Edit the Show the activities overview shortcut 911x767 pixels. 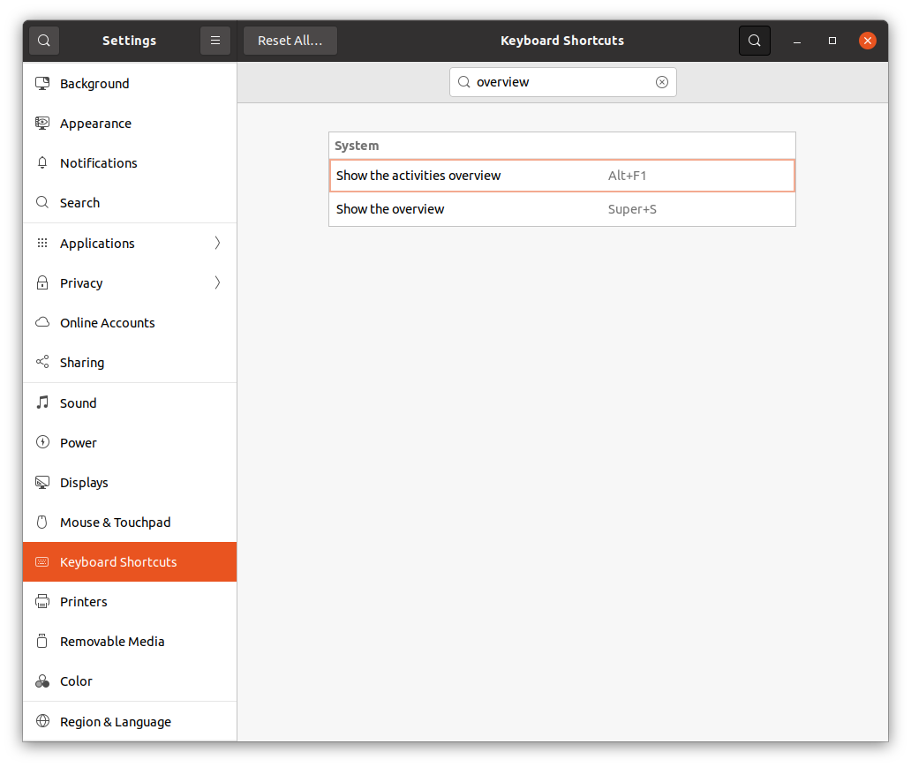[x=561, y=176]
